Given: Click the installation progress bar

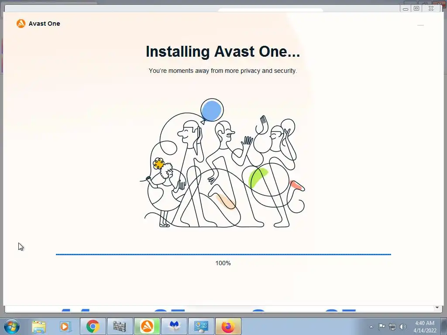Looking at the screenshot, I should point(223,254).
